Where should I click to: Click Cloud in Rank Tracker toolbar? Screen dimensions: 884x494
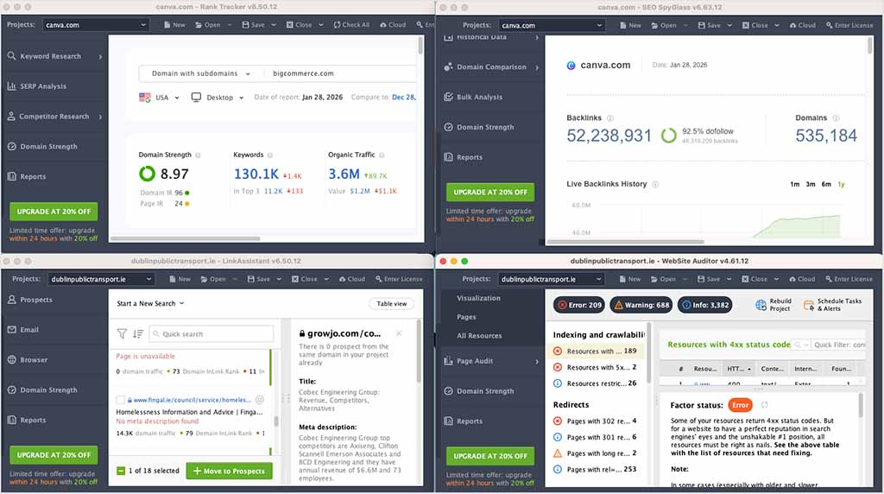tap(393, 25)
